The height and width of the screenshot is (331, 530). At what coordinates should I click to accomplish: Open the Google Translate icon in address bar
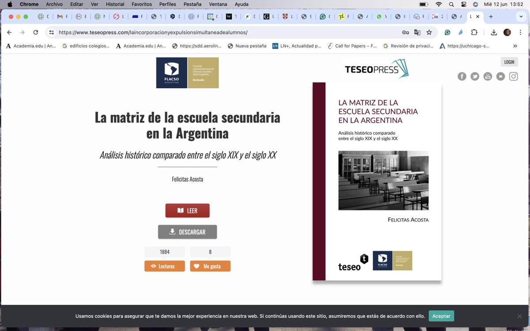[x=417, y=32]
